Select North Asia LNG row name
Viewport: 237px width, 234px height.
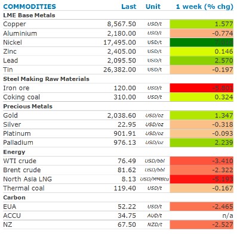tap(27, 179)
